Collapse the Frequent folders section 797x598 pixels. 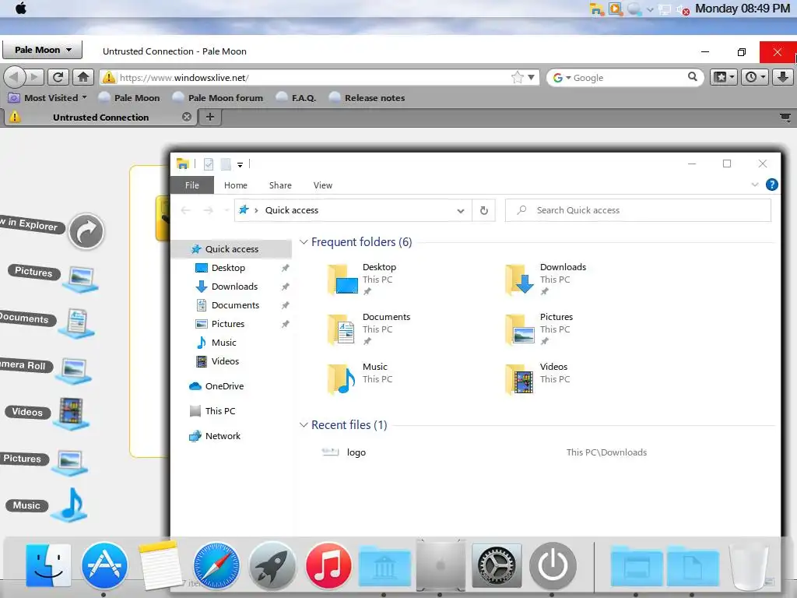pos(304,242)
